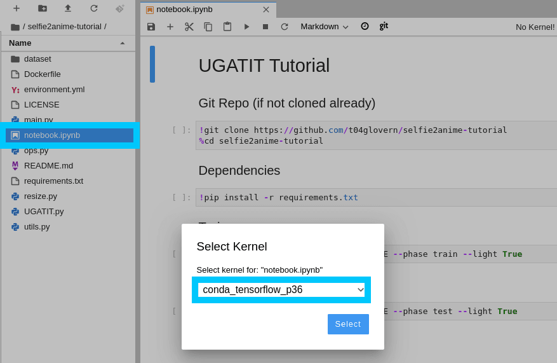This screenshot has height=363, width=557.
Task: Click the new folder icon
Action: click(43, 8)
